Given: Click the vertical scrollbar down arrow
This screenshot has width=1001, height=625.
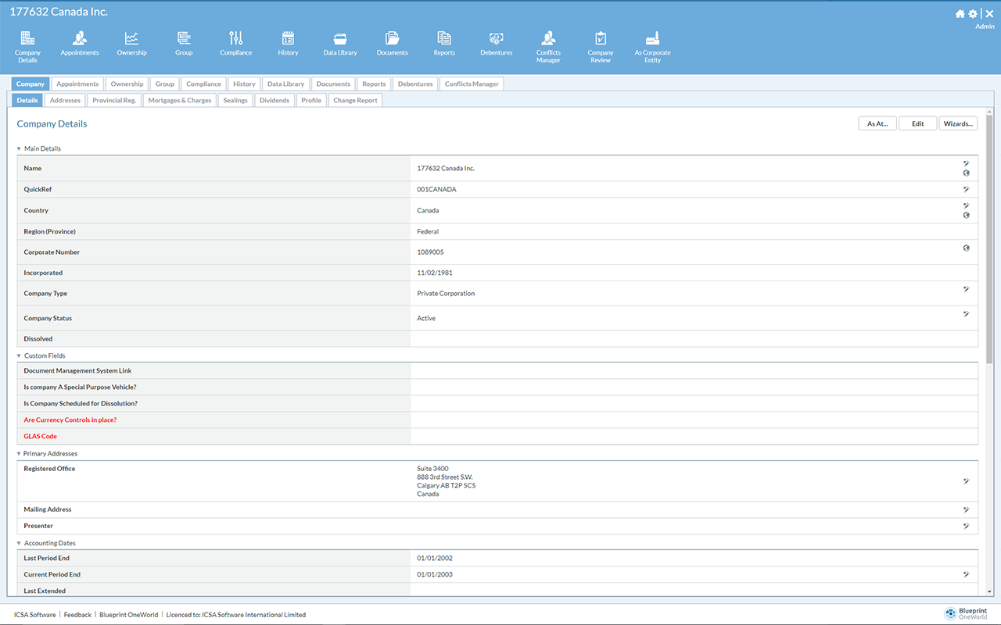Looking at the screenshot, I should pos(990,591).
